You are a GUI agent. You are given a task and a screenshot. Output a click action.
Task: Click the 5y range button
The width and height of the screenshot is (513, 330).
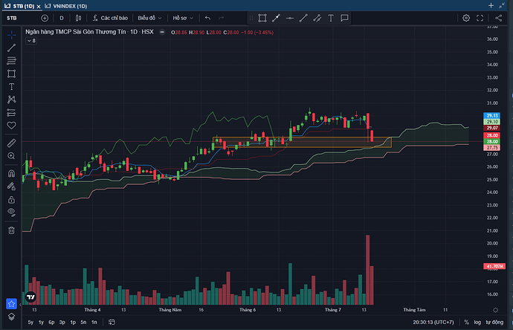pyautogui.click(x=30, y=323)
